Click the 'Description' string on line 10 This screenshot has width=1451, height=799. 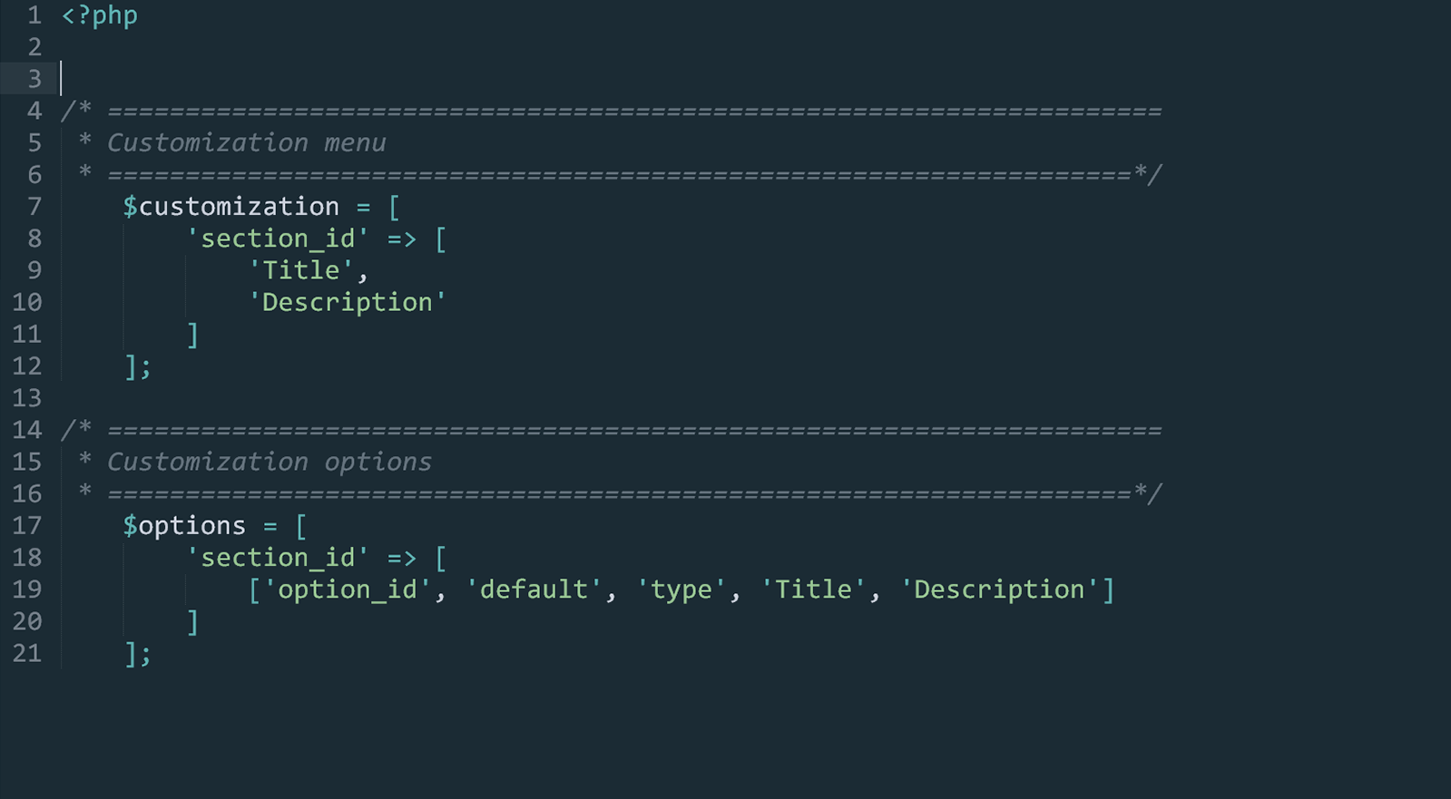(x=347, y=302)
